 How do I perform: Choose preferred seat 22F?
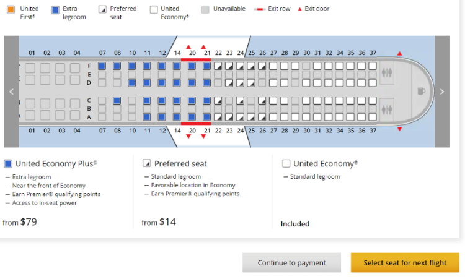tap(218, 66)
